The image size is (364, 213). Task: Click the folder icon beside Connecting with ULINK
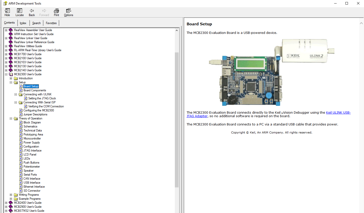pos(20,94)
